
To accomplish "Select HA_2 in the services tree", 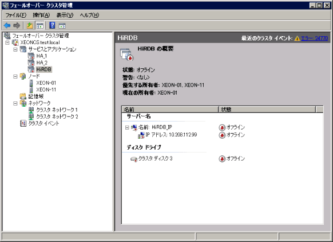I will coord(42,63).
